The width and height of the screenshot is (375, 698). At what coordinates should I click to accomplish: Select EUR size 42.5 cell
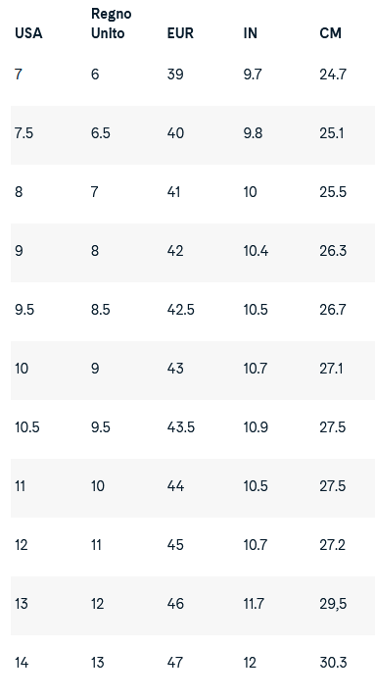tap(180, 310)
